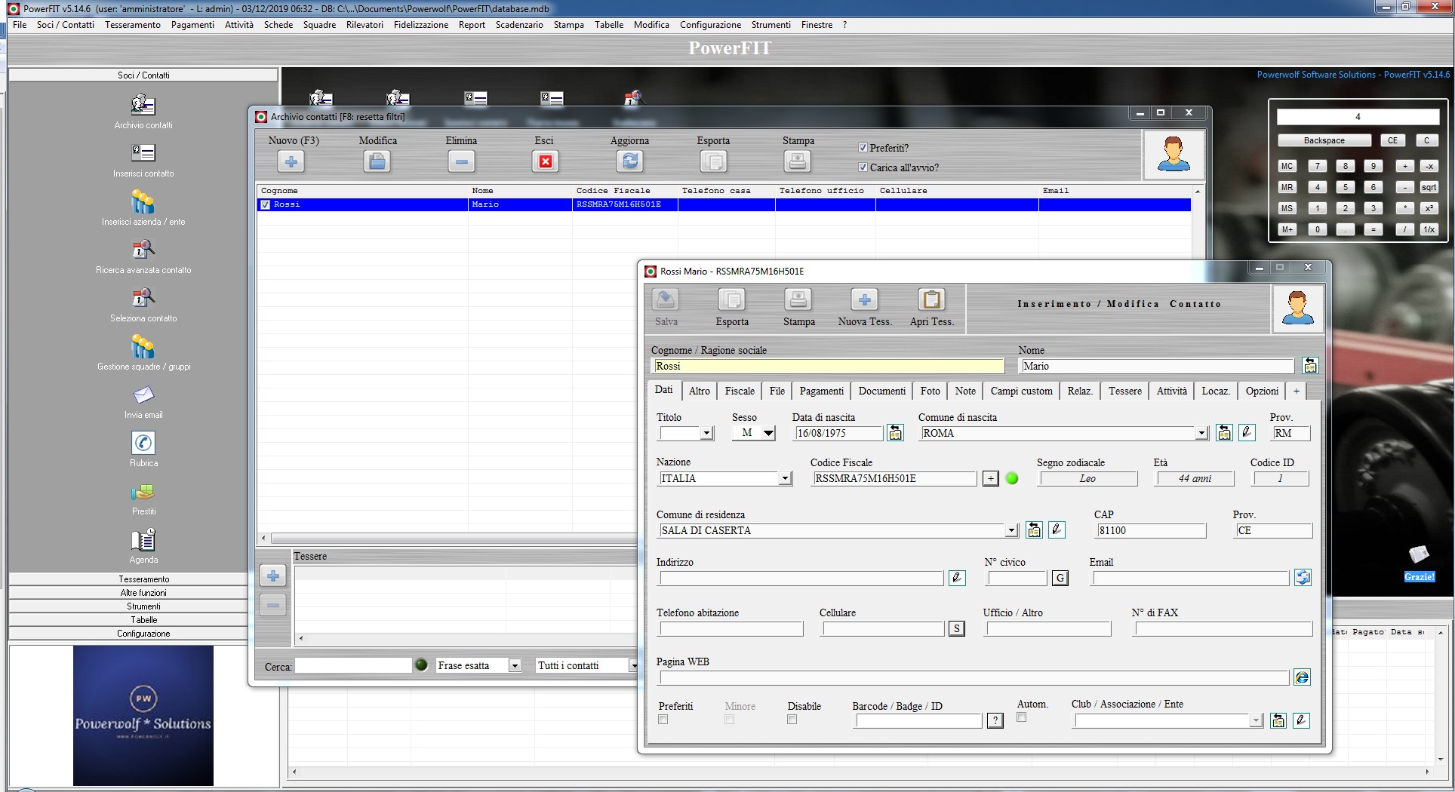Viewport: 1455px width, 792px height.
Task: Click in Indirizzo input field
Action: pos(801,579)
